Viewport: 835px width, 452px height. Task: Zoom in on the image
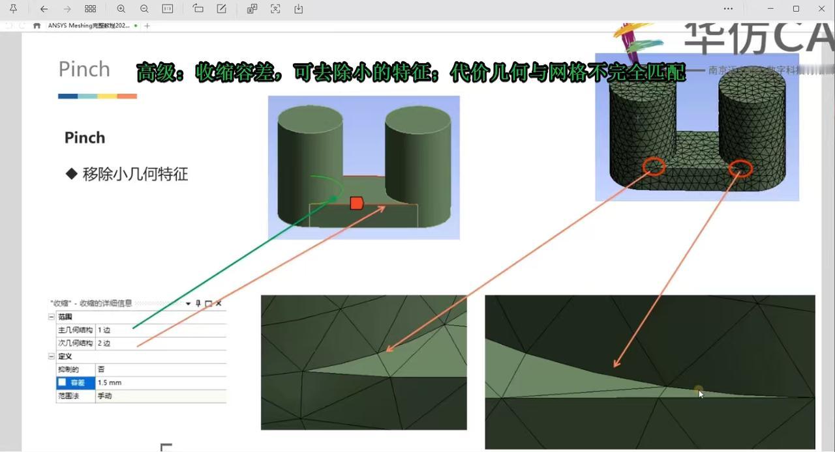click(x=121, y=8)
